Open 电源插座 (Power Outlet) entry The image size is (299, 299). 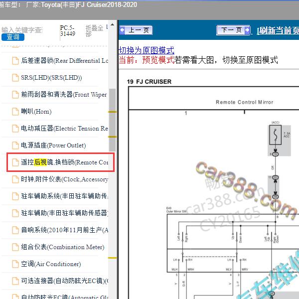coord(53,146)
